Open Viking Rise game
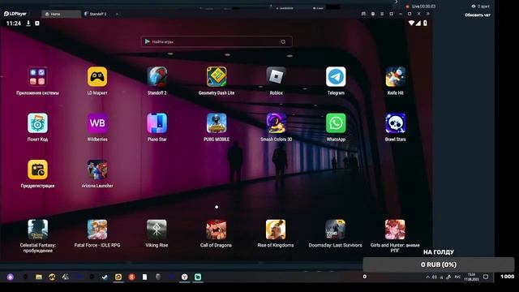519x292 pixels. tap(157, 229)
